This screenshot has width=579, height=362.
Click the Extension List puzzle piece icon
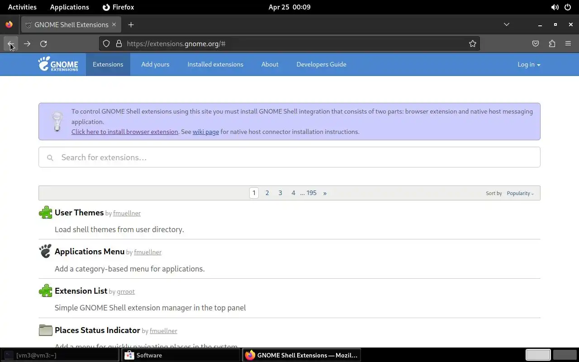click(x=46, y=291)
